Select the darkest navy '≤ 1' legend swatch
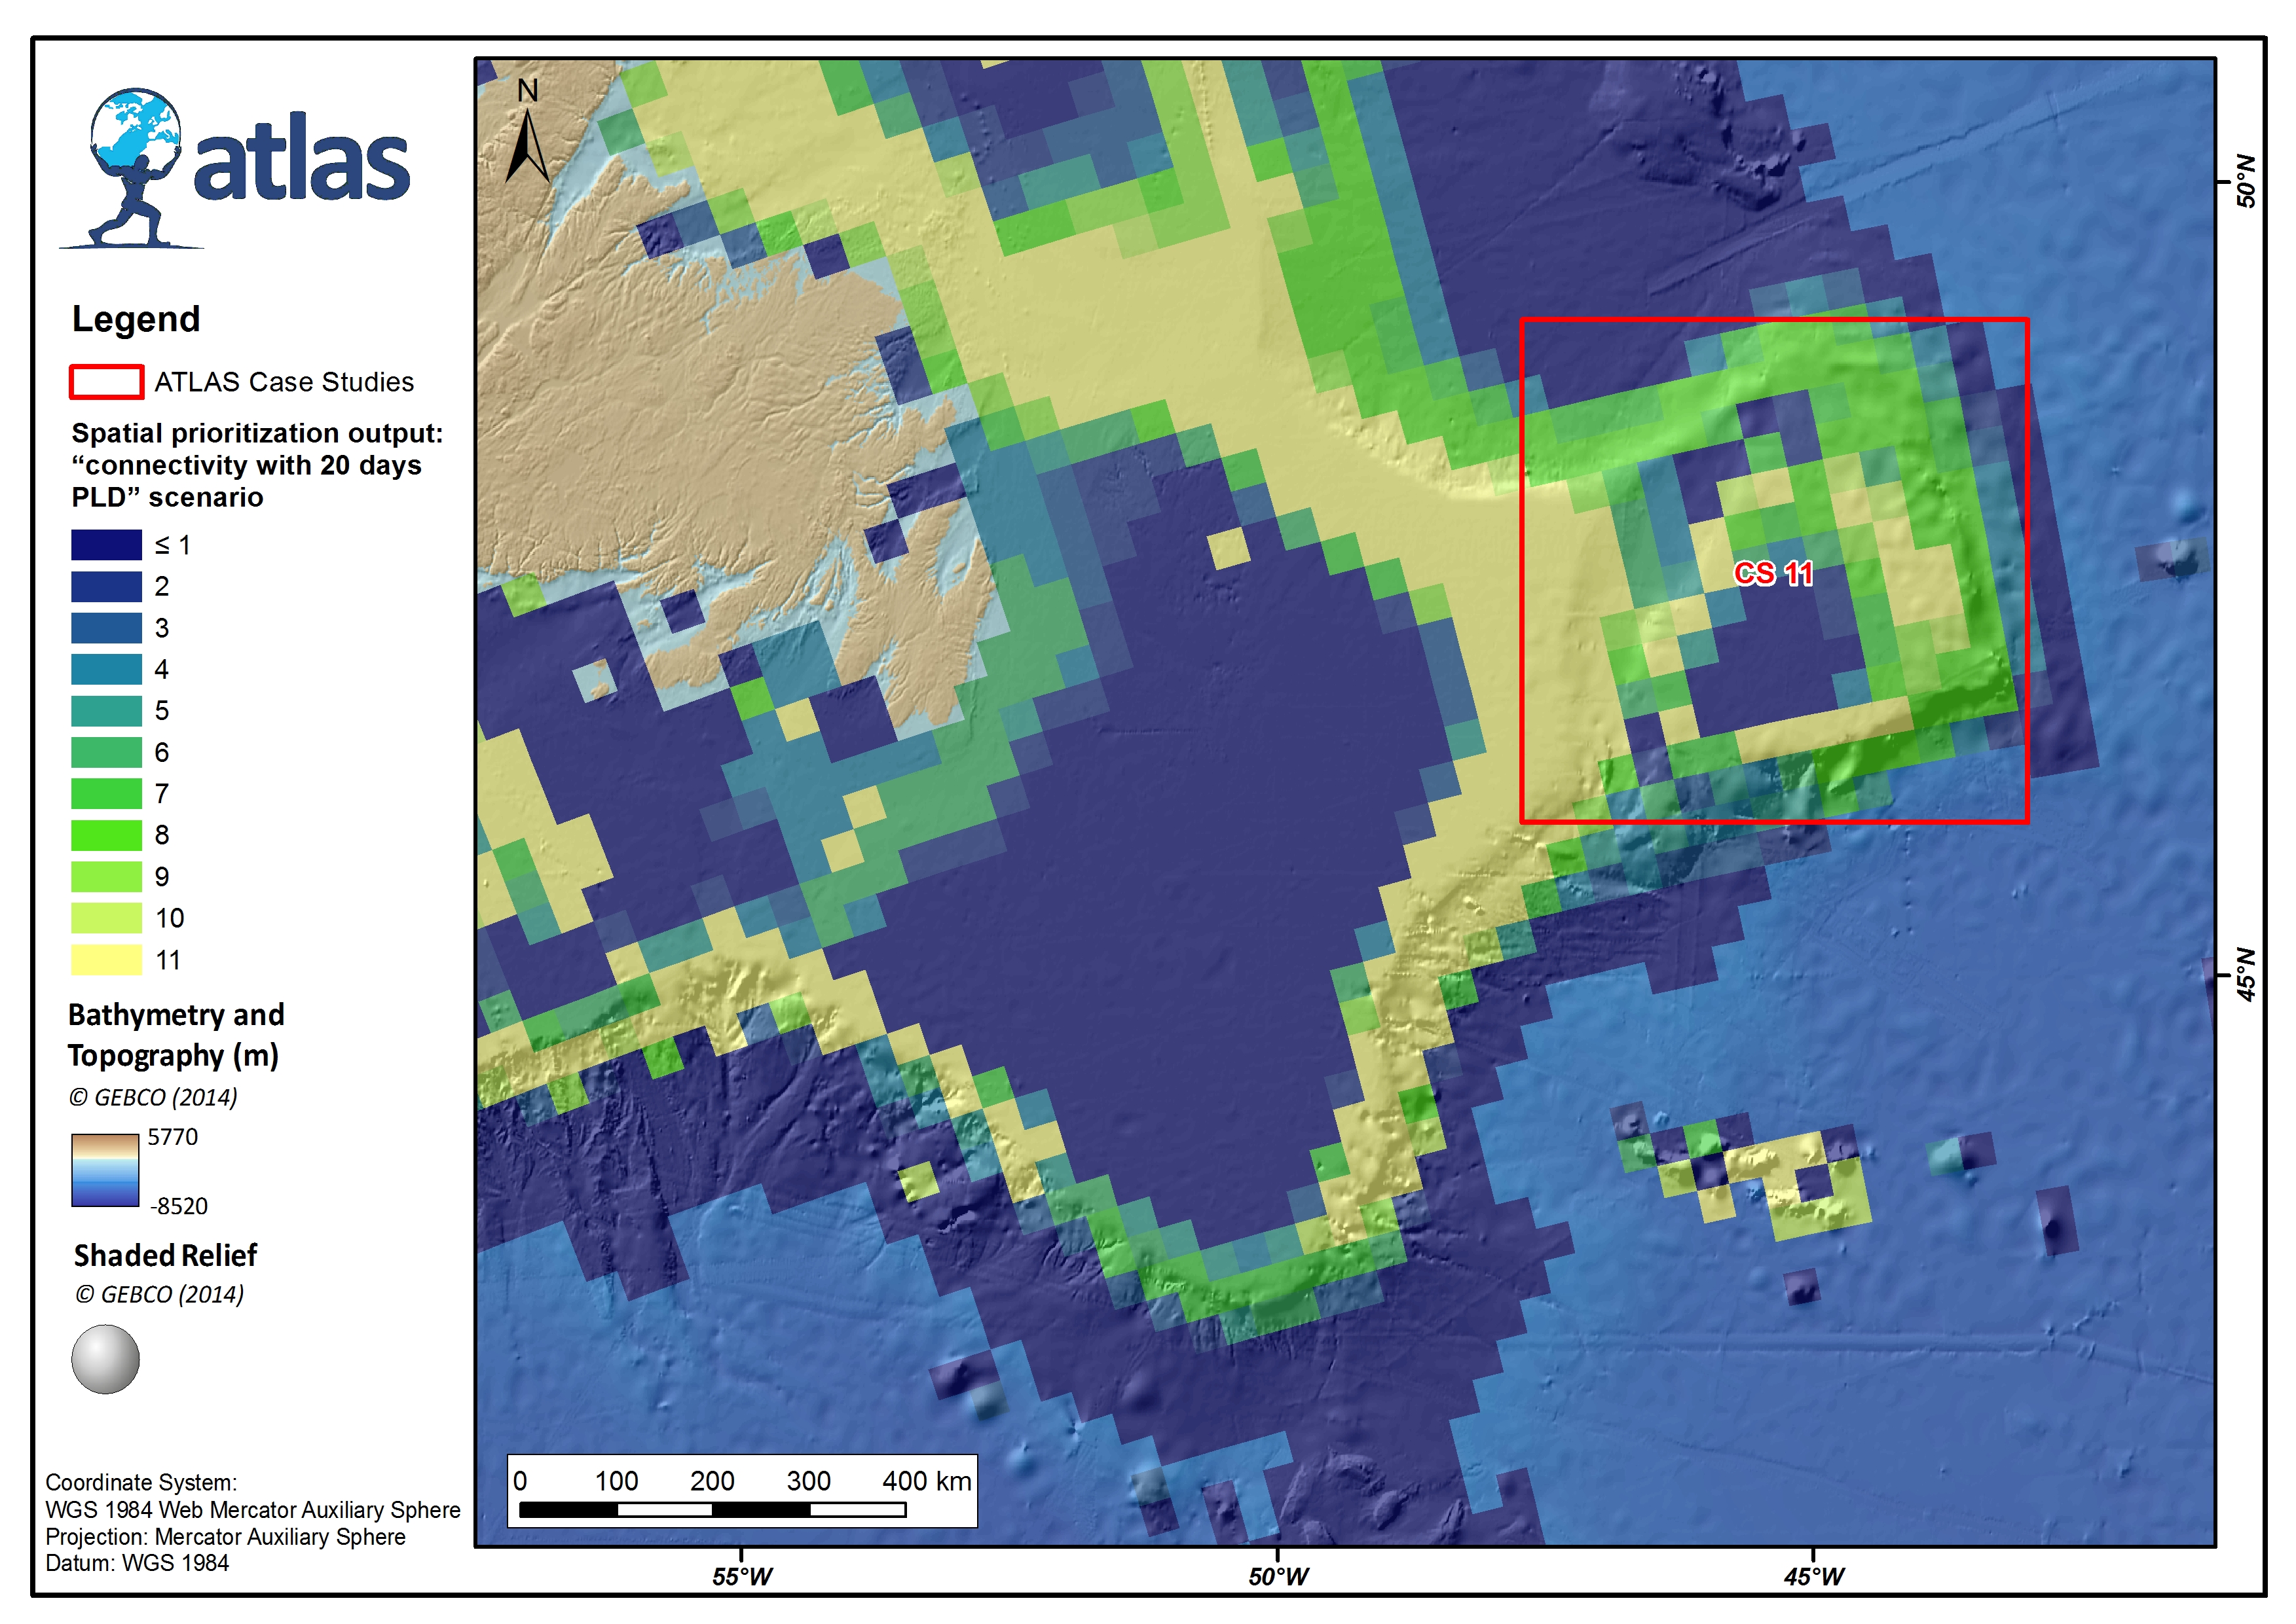Screen dimensions: 2296x1624 pyautogui.click(x=106, y=545)
